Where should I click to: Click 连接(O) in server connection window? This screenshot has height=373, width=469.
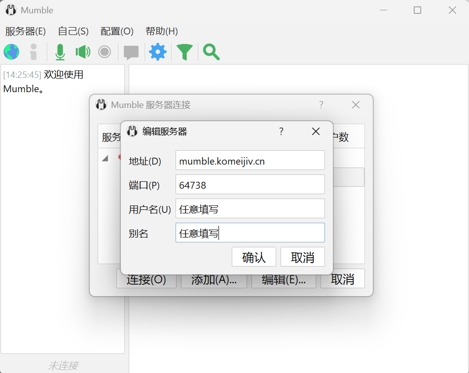146,280
